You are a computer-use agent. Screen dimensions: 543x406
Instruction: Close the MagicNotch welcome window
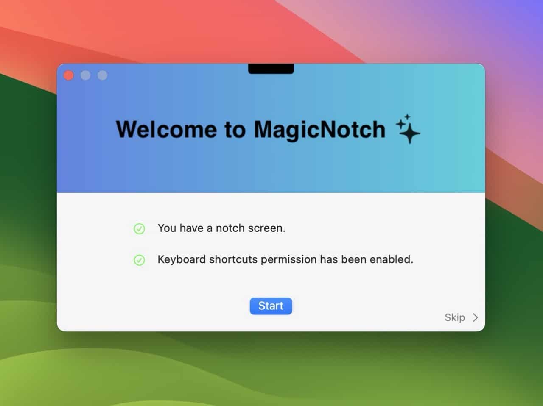pyautogui.click(x=69, y=75)
